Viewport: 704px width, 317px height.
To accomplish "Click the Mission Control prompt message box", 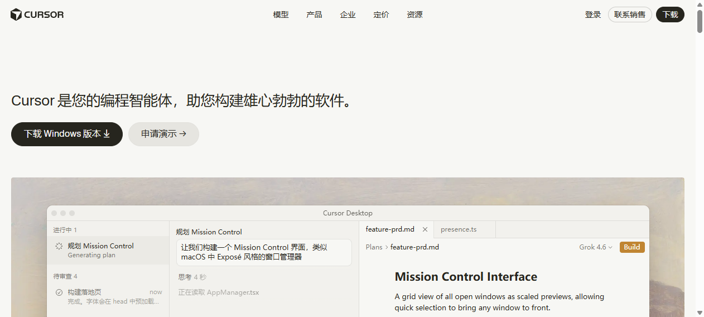I will [264, 252].
